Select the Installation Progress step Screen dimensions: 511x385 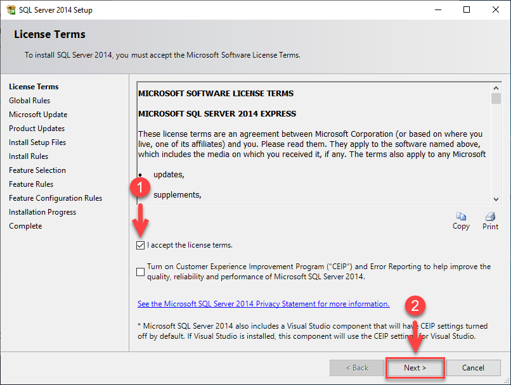pos(42,212)
